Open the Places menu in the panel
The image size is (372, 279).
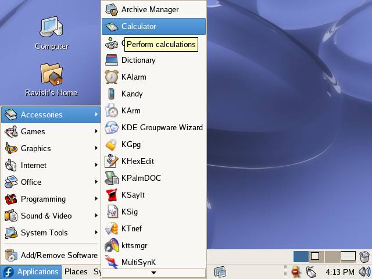(76, 271)
